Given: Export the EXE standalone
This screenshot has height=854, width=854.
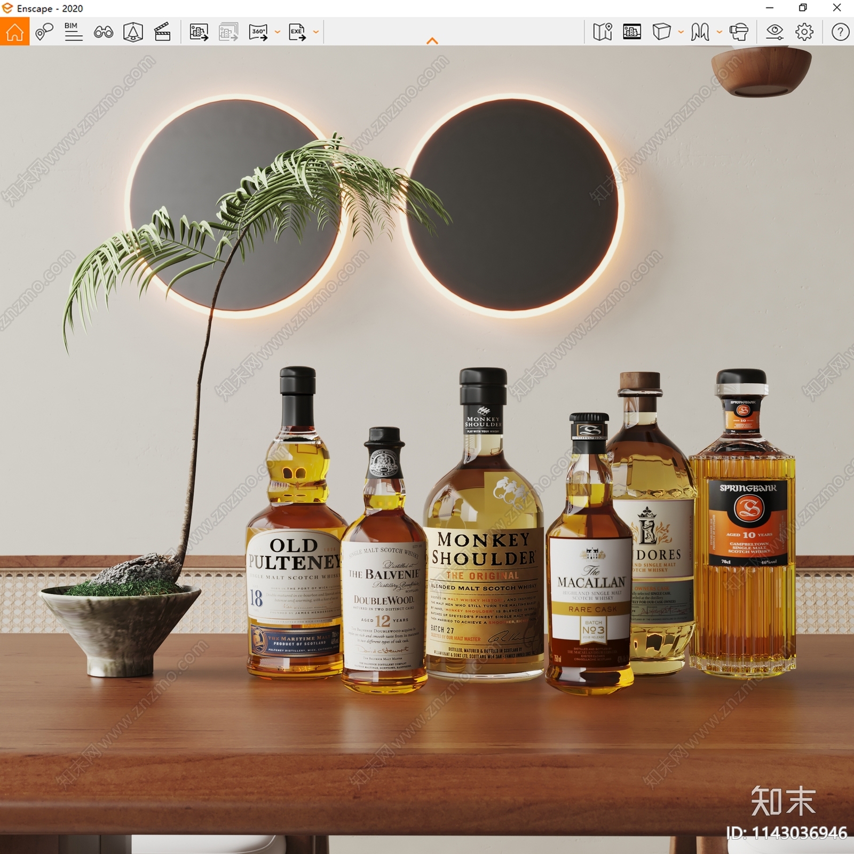Looking at the screenshot, I should click(x=297, y=32).
